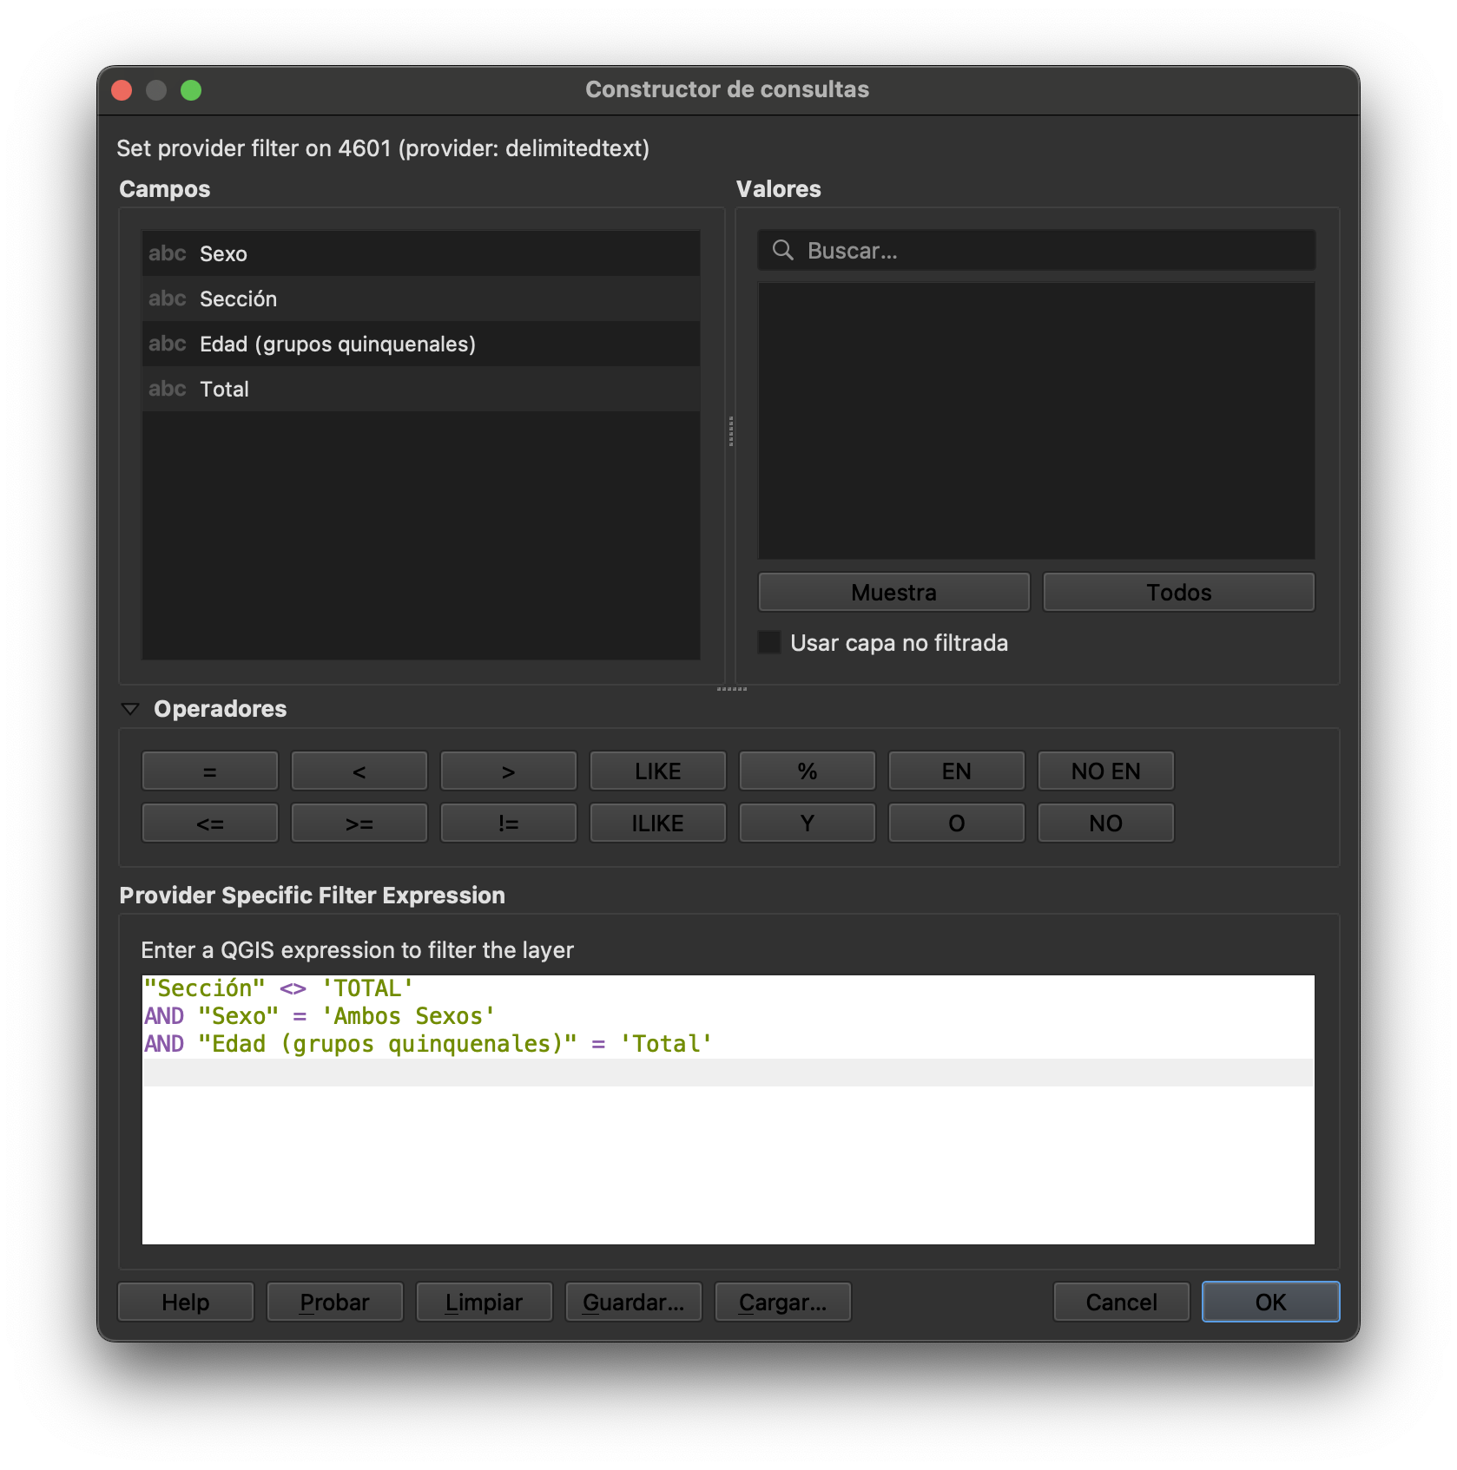Viewport: 1457px width, 1470px height.
Task: Insert the NO (not) operator
Action: click(1106, 824)
